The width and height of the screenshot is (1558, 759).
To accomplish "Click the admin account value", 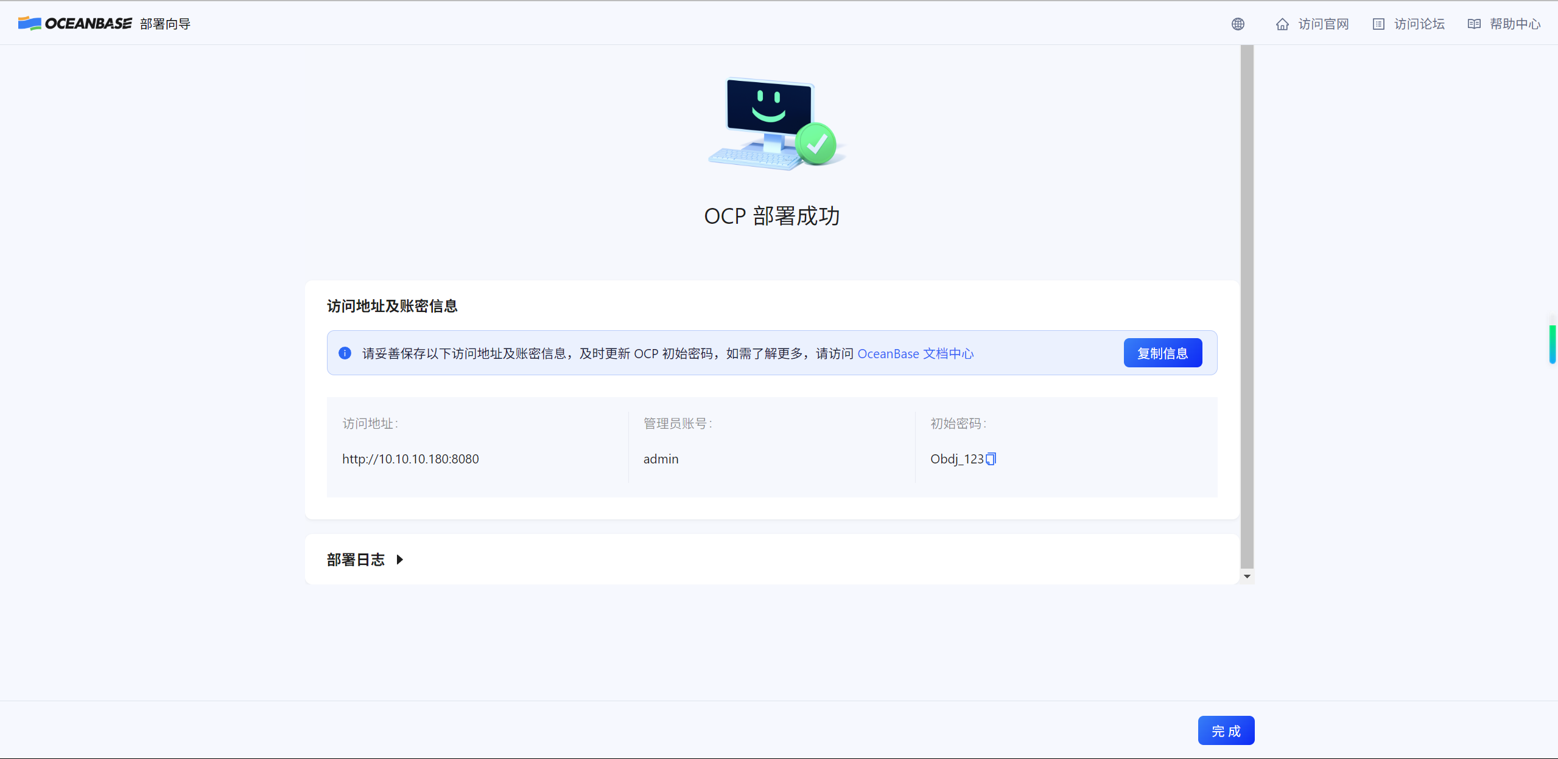I will pos(661,459).
